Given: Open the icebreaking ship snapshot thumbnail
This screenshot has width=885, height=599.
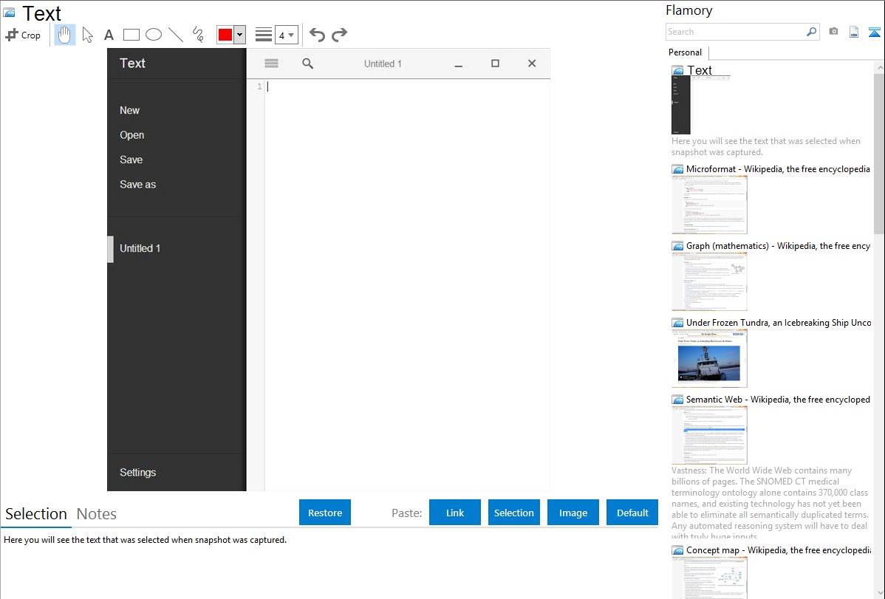Looking at the screenshot, I should pos(709,358).
